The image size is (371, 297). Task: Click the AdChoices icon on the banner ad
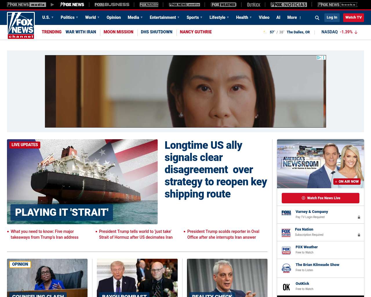click(319, 57)
